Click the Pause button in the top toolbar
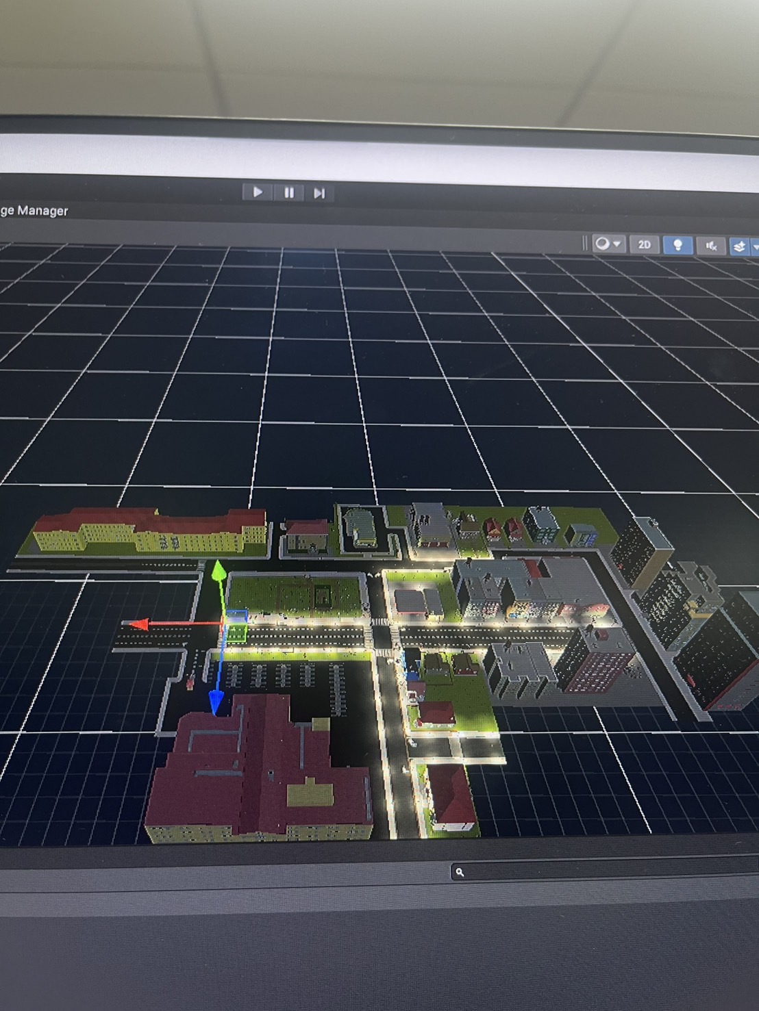The image size is (759, 1011). pos(289,193)
